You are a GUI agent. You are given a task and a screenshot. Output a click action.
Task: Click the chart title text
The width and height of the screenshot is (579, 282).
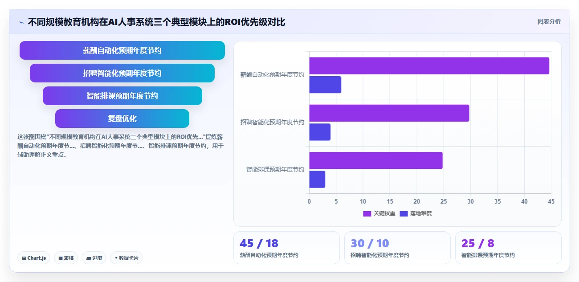click(x=156, y=22)
